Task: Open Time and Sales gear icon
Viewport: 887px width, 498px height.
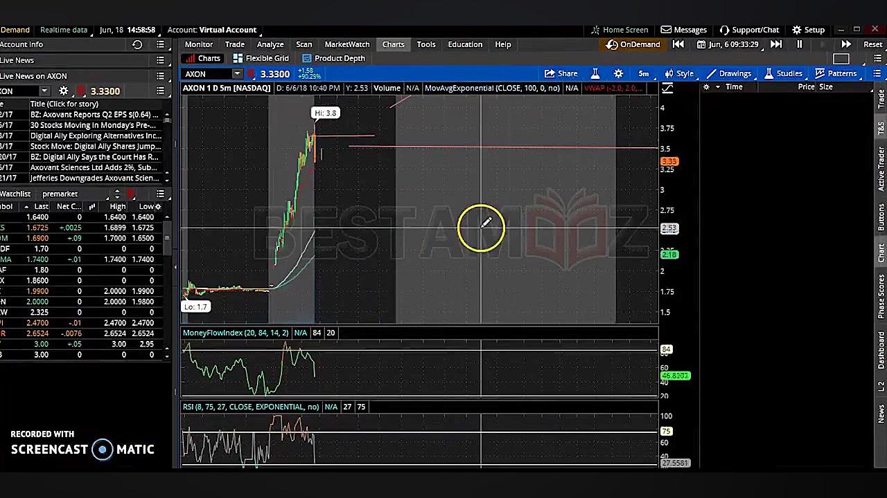Action: 706,87
